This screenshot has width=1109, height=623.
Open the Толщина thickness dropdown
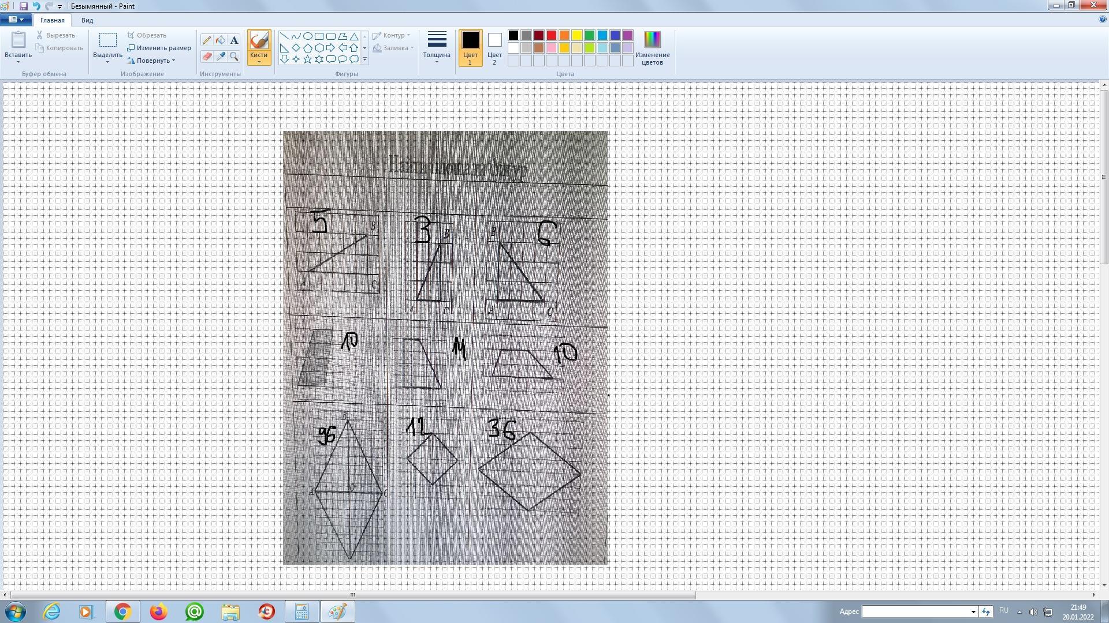[x=437, y=47]
